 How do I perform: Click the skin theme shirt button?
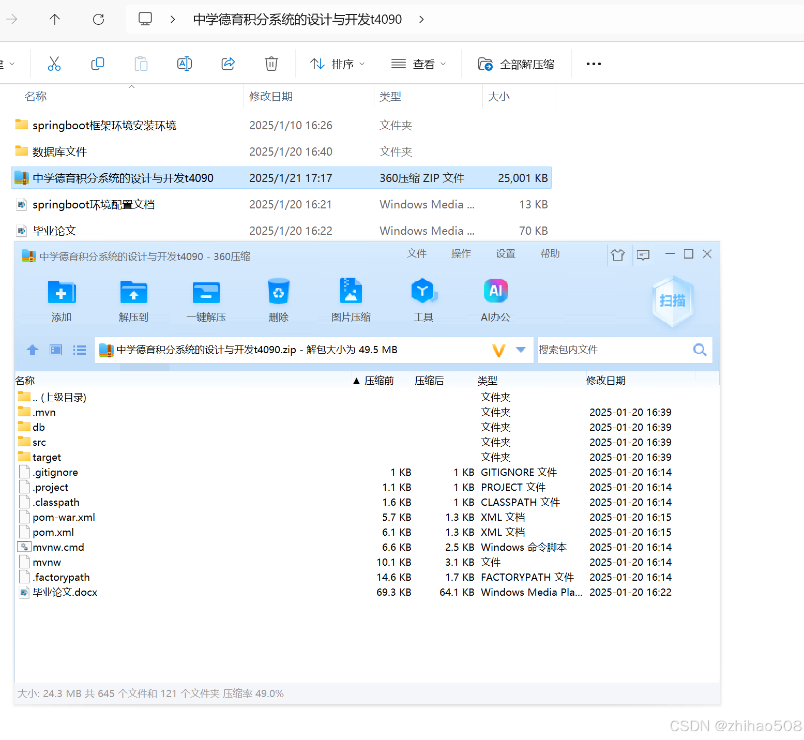tap(618, 254)
